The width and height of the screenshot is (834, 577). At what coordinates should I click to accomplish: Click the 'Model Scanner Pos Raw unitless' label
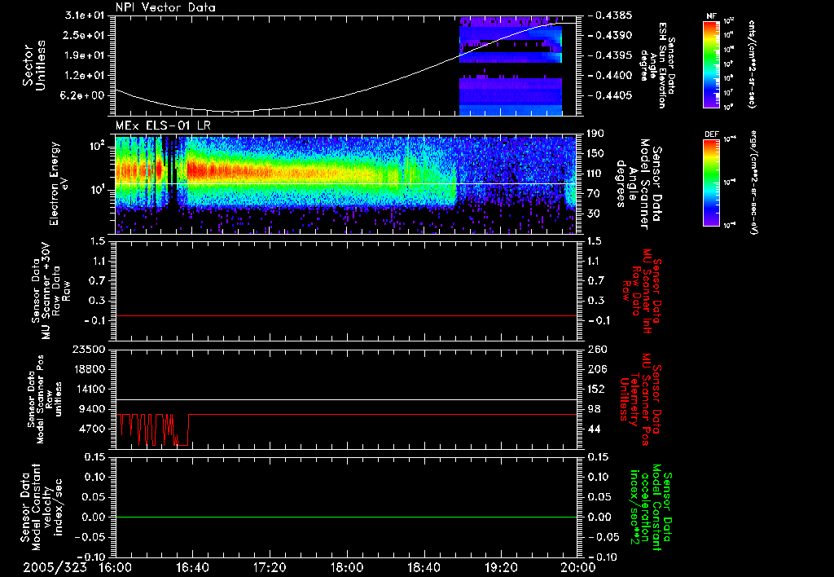coord(44,399)
